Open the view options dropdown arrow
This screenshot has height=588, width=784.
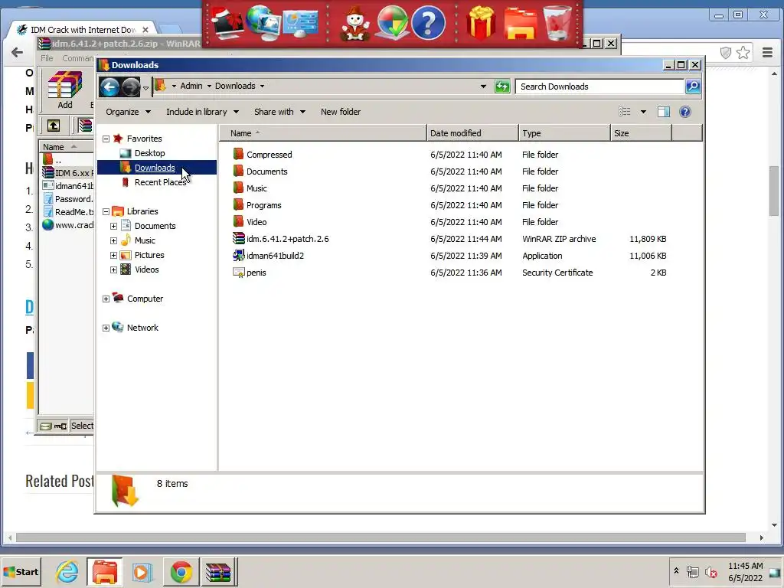(x=643, y=112)
